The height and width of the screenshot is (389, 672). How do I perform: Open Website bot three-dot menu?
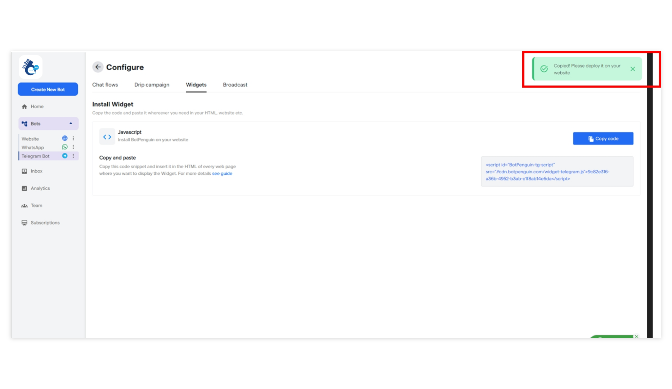[73, 138]
